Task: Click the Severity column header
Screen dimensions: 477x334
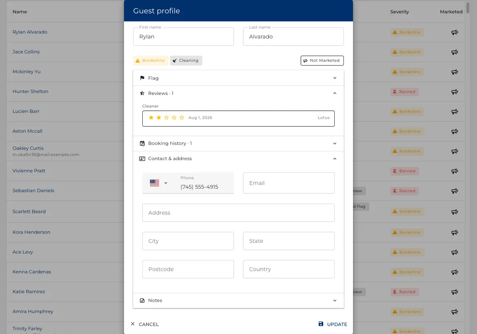Action: (x=399, y=12)
